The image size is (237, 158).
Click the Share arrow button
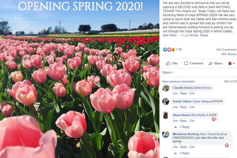pyautogui.click(x=215, y=63)
